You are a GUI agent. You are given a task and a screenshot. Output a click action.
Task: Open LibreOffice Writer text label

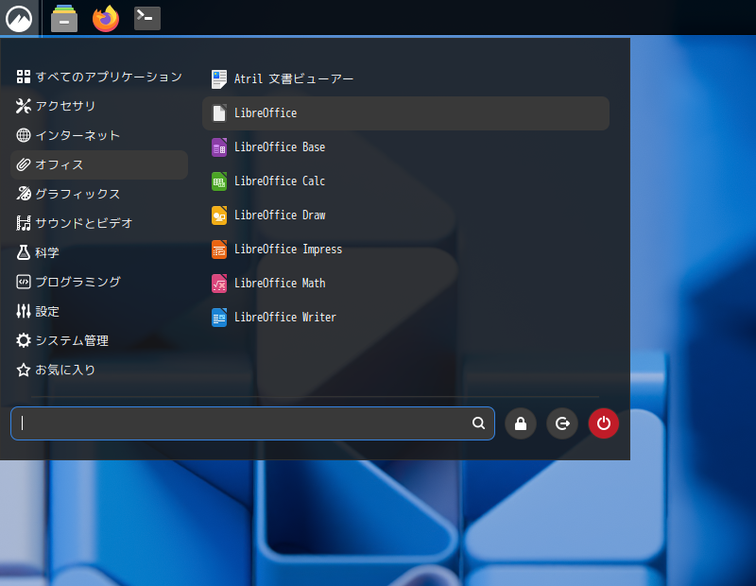pos(285,318)
